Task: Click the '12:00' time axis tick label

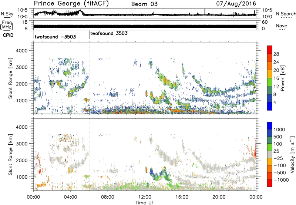Action: point(145,197)
